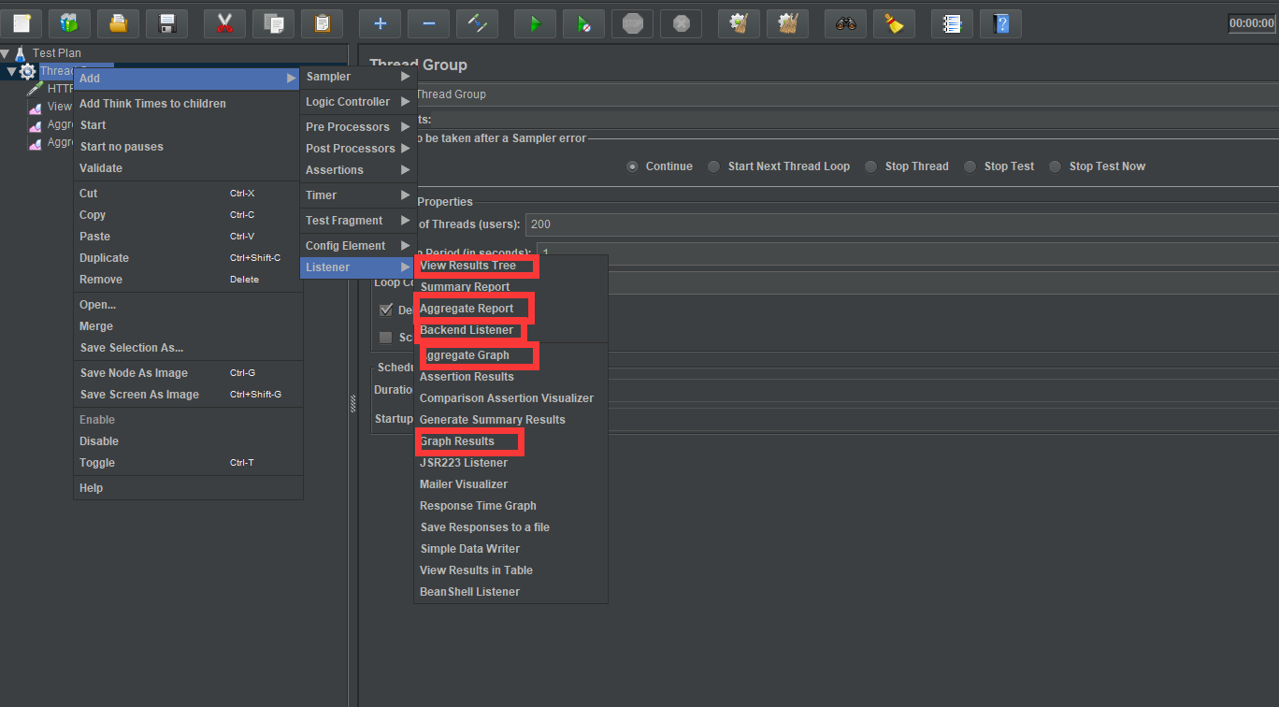
Task: Select the Stop Test radio button
Action: pos(970,166)
